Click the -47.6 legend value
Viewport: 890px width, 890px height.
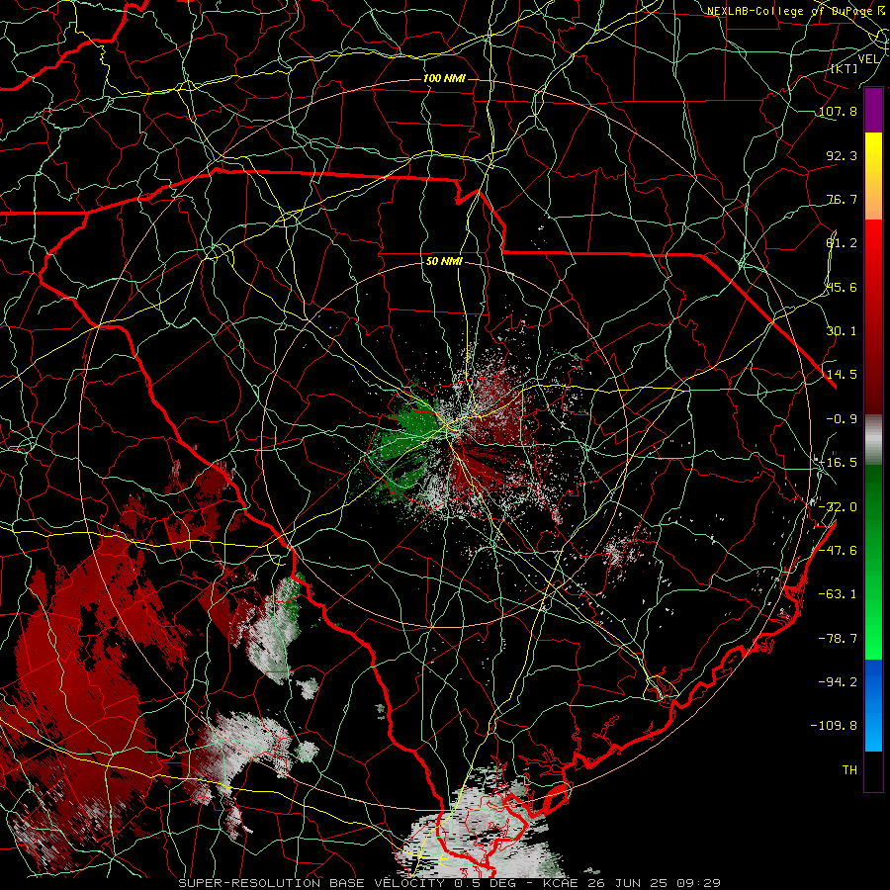pyautogui.click(x=838, y=551)
